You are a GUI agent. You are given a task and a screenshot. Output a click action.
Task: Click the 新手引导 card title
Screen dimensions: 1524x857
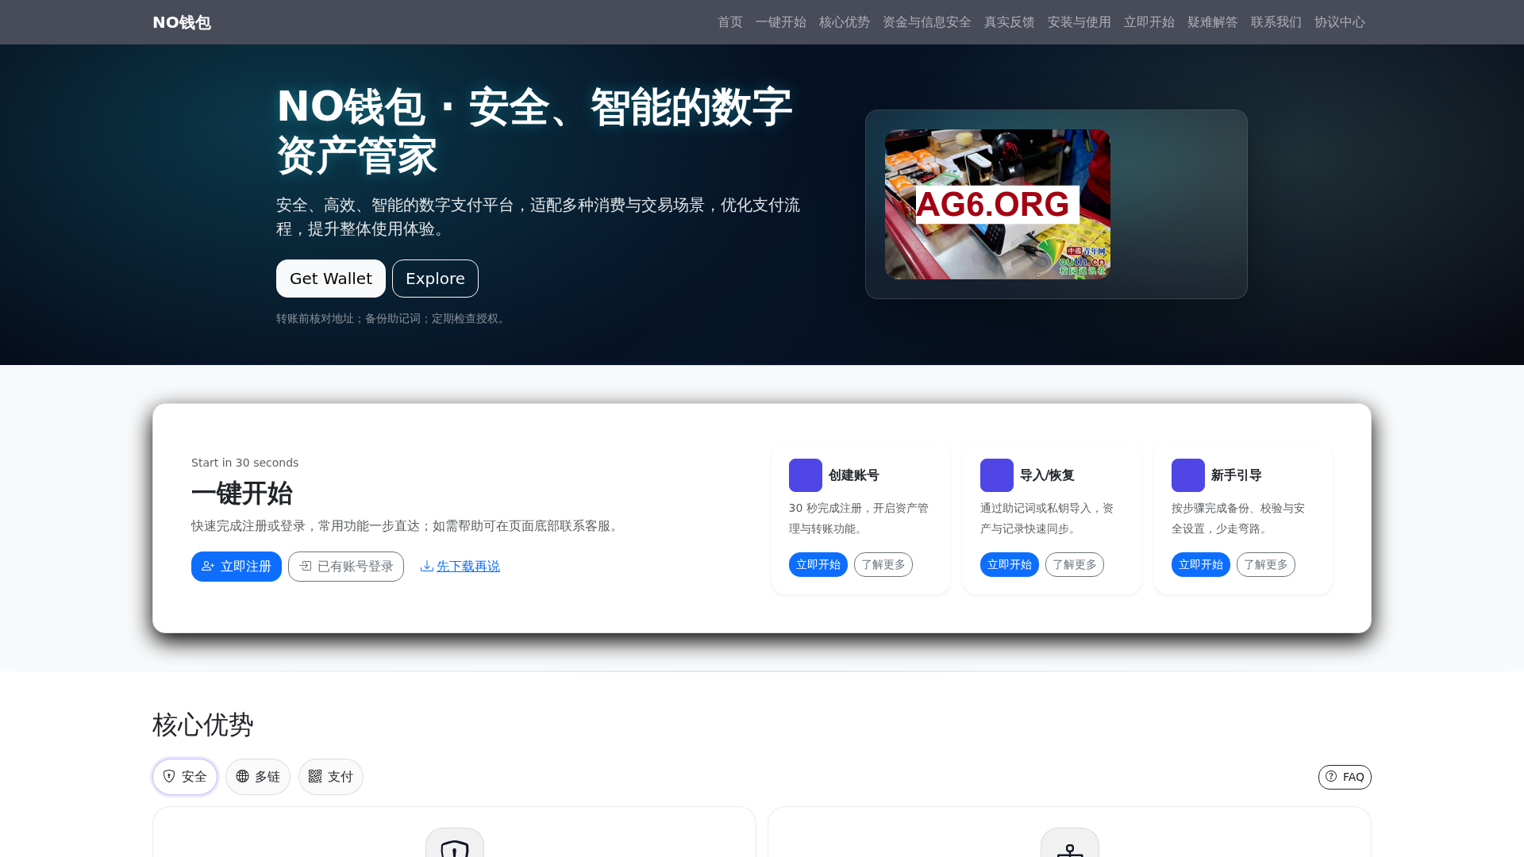tap(1237, 475)
